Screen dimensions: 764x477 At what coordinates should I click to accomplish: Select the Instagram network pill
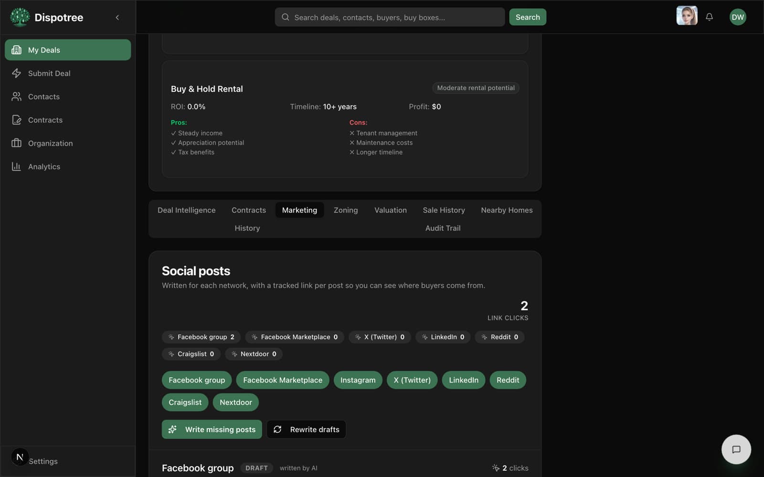pos(358,380)
